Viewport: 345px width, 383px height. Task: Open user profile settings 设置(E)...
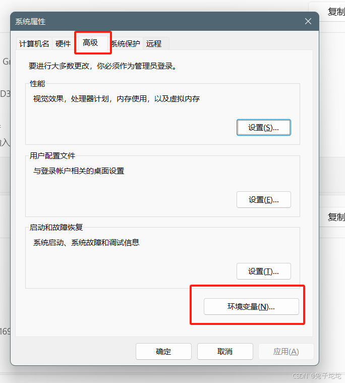pos(264,199)
